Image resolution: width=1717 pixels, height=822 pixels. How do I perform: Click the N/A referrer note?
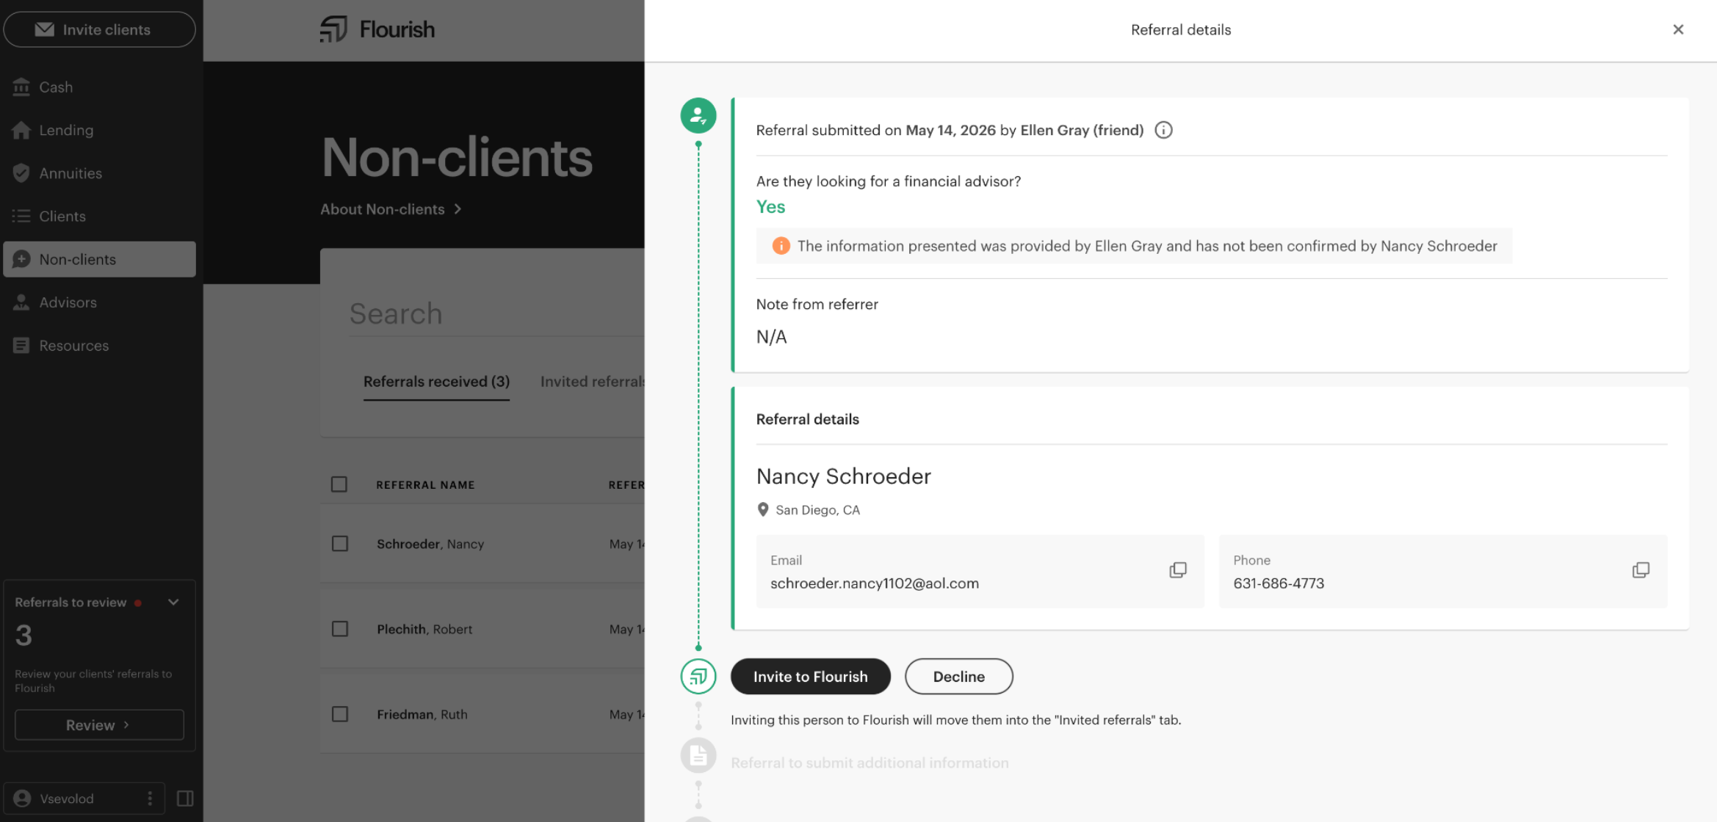[x=772, y=337]
